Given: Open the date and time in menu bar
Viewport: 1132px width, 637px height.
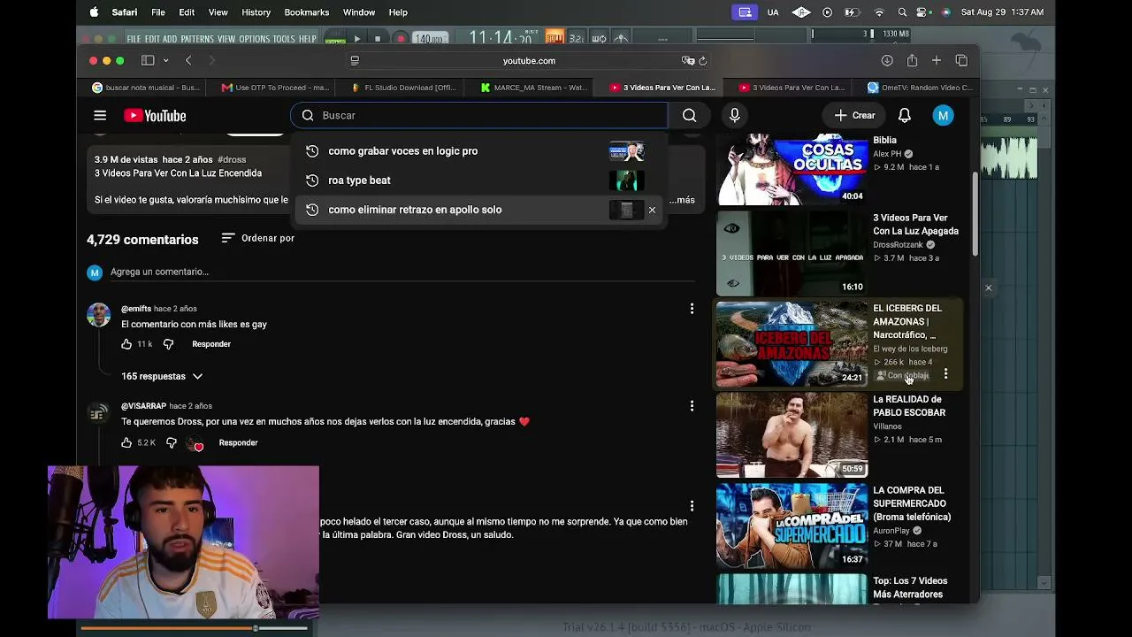Looking at the screenshot, I should [x=1002, y=12].
